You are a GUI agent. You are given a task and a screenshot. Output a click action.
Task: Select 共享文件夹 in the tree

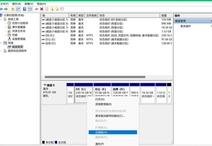click(x=19, y=31)
